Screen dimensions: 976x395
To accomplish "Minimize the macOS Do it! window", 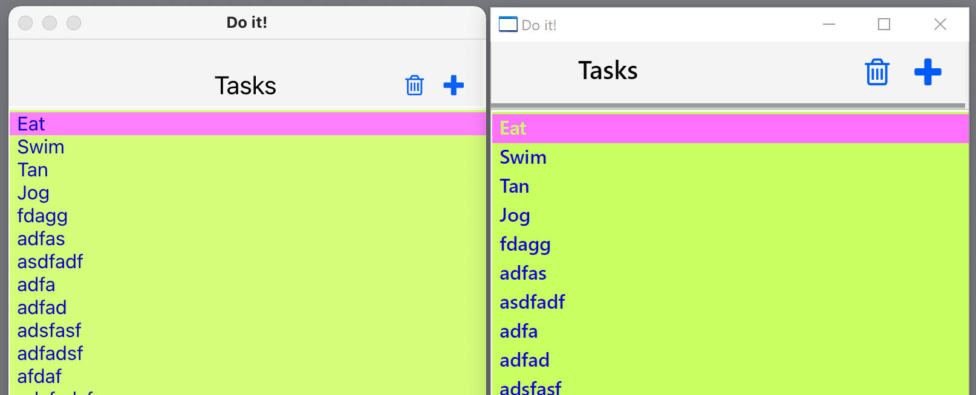I will (50, 23).
